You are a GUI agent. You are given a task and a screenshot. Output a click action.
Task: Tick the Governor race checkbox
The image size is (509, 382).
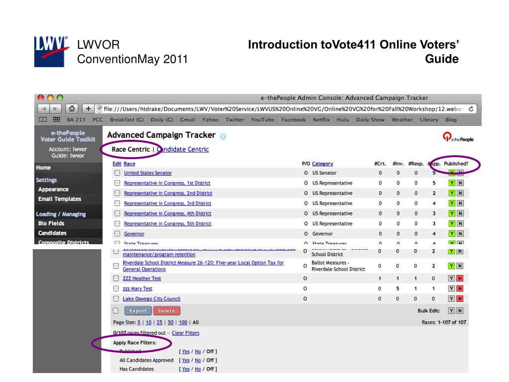[117, 234]
